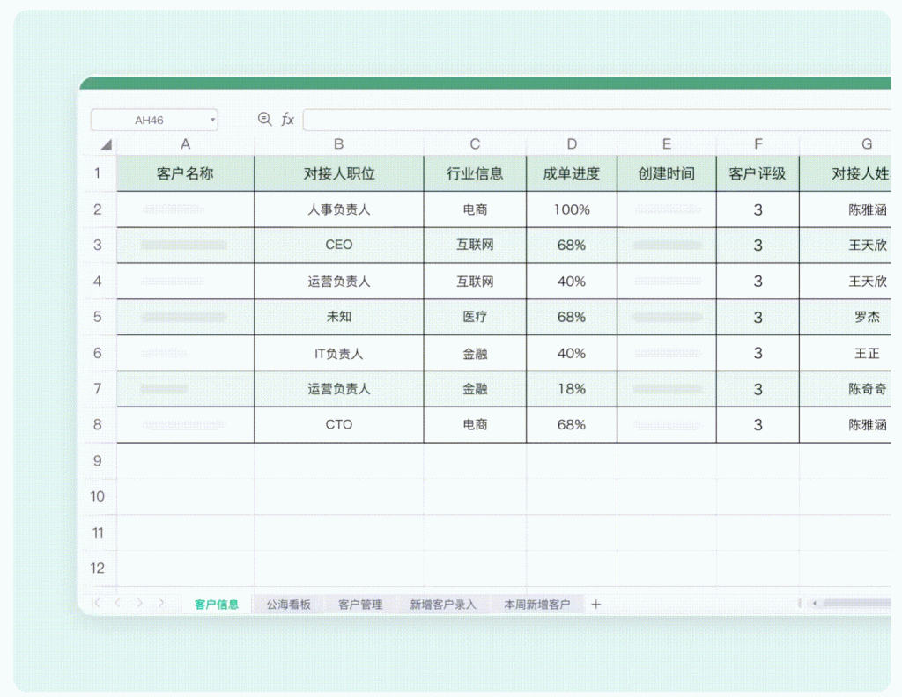Jump to last sheet arrow
The image size is (902, 697).
[161, 604]
